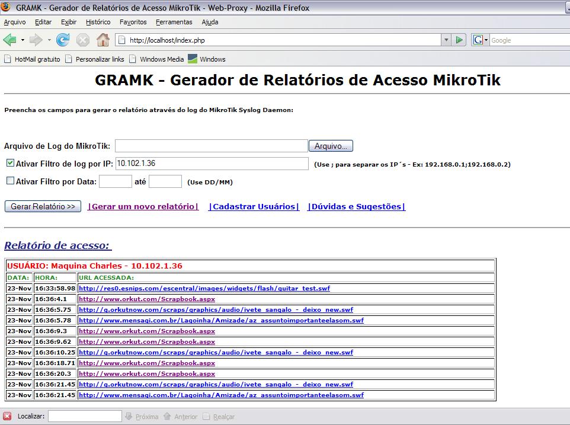Click the Arquivo de Log file path field

click(x=212, y=146)
